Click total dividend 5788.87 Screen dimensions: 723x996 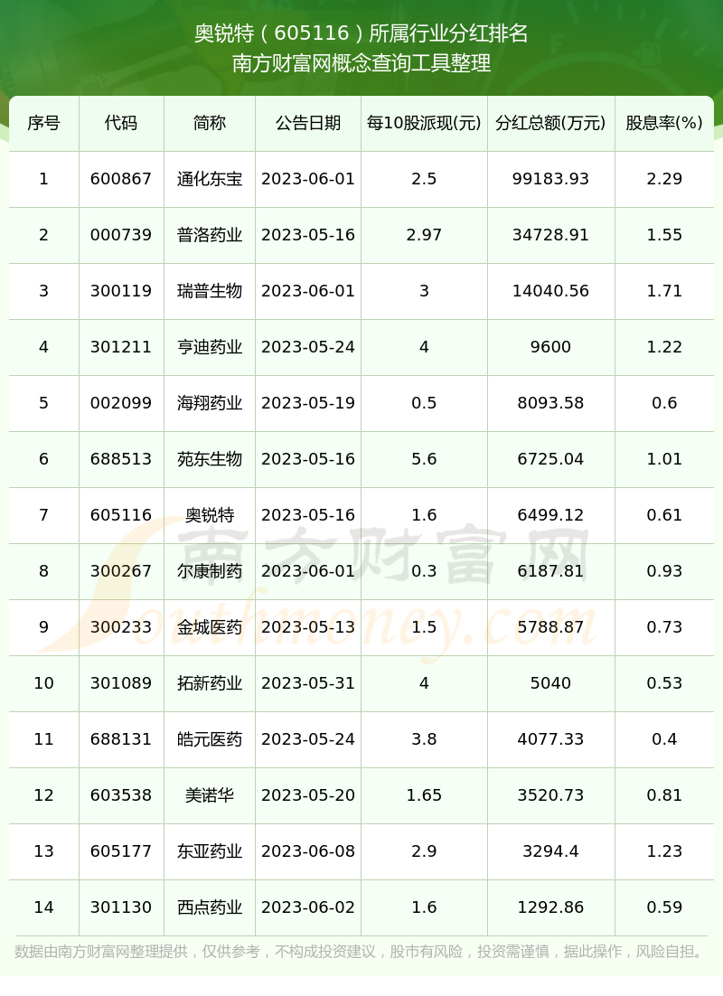point(550,627)
